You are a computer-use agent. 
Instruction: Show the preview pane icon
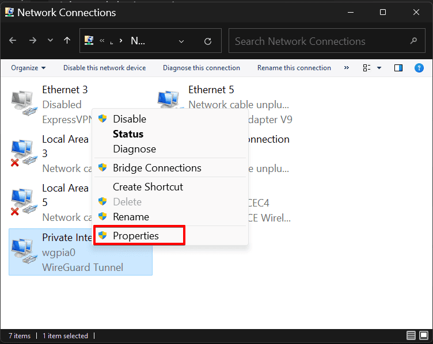click(398, 68)
